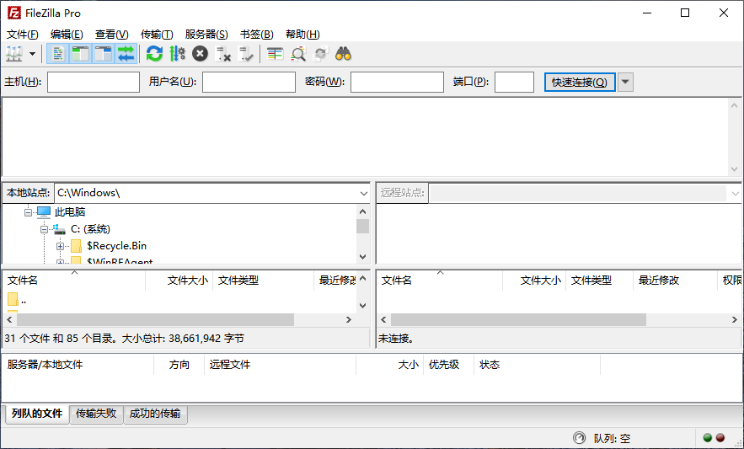Click queue column 服务器/本地文件 header
The height and width of the screenshot is (449, 744).
pos(78,365)
